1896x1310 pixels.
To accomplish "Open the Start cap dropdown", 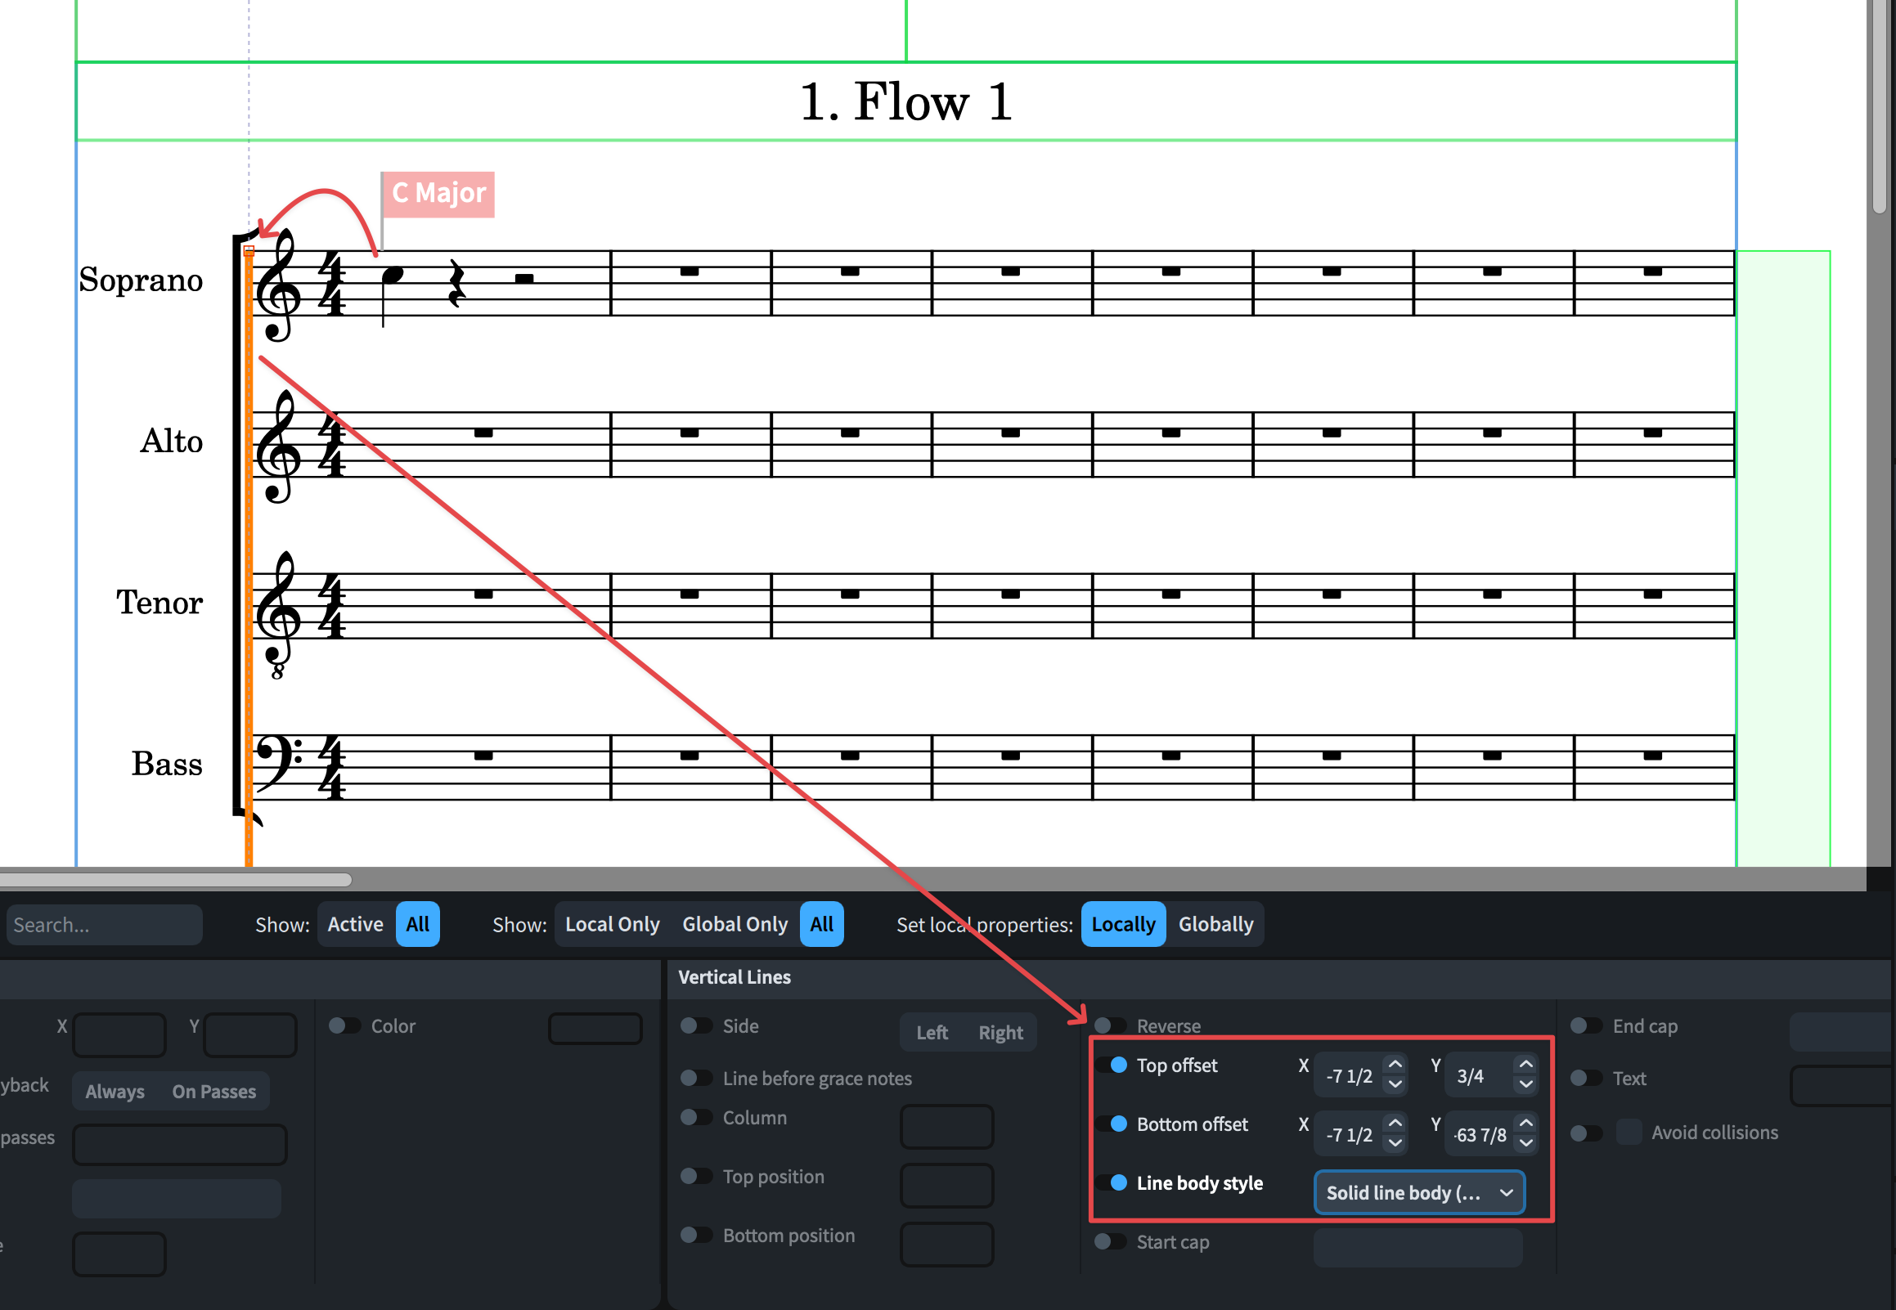I will (x=1417, y=1248).
